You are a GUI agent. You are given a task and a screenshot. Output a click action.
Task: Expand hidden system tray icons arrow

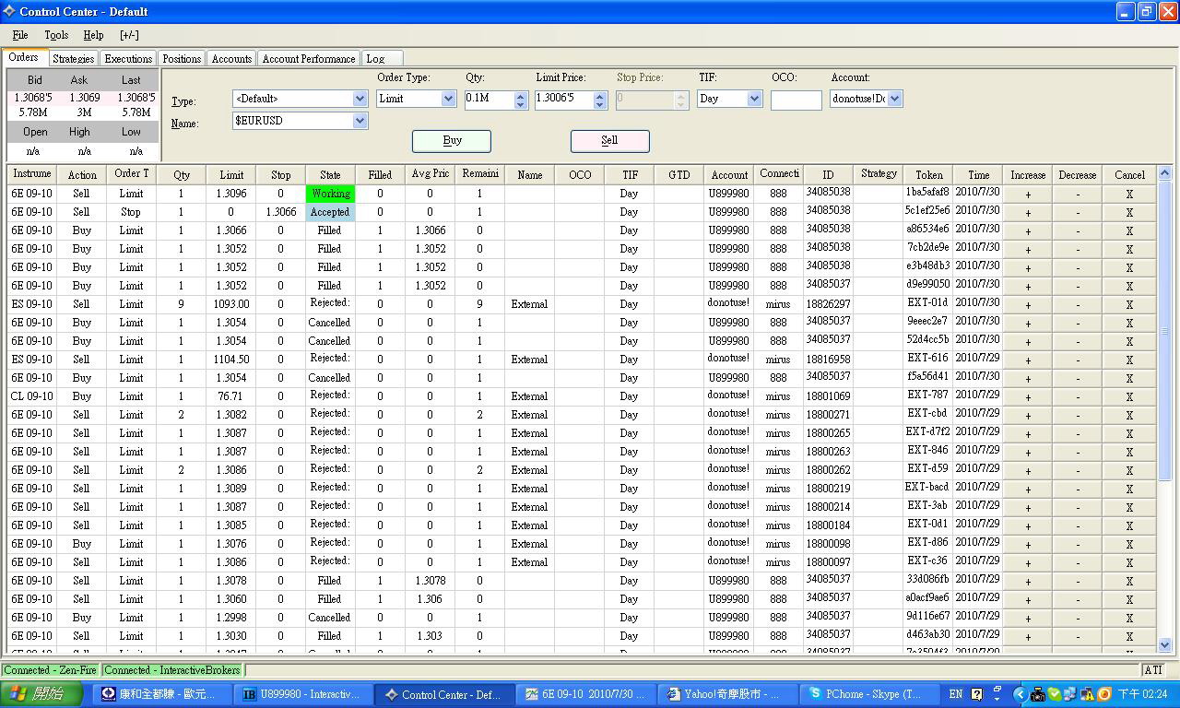pos(1020,694)
